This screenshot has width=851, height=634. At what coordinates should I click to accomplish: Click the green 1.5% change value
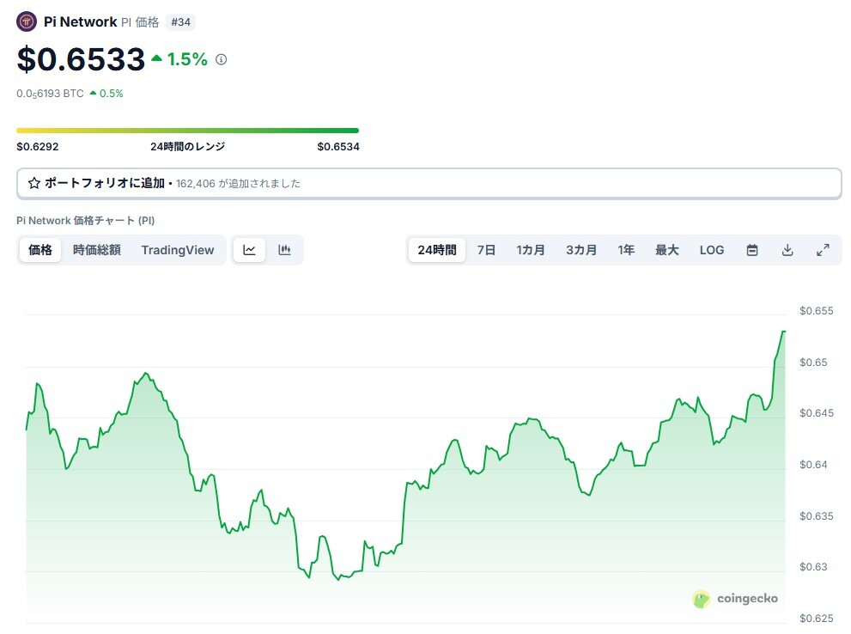tap(186, 59)
